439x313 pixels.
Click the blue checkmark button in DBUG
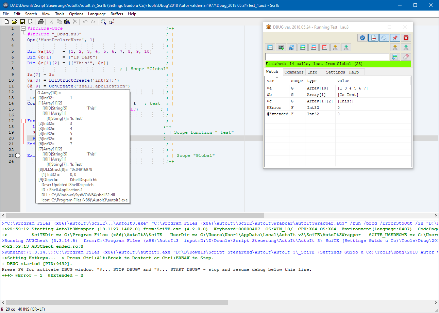tap(362, 38)
